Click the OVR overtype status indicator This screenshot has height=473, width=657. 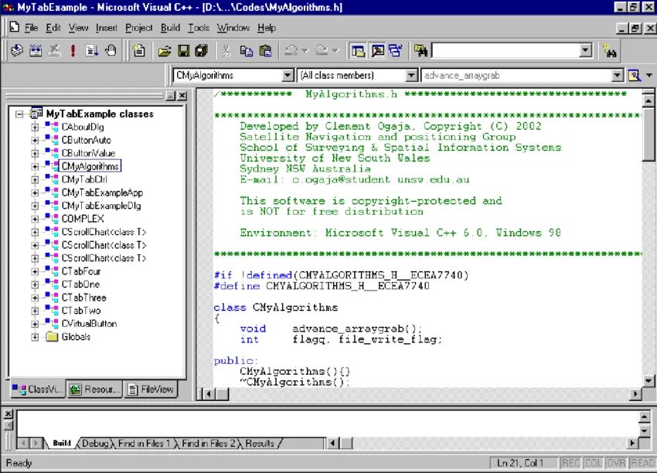pos(616,463)
